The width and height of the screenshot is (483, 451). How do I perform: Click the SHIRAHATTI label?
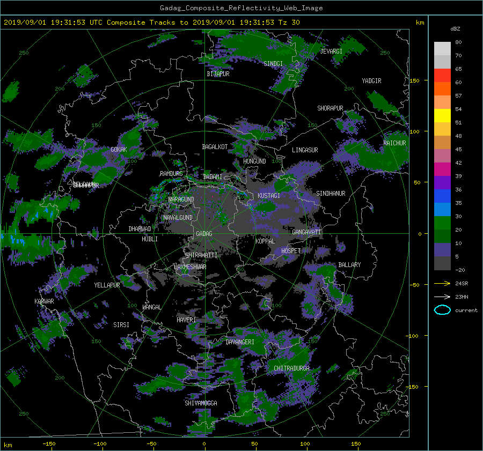201,255
